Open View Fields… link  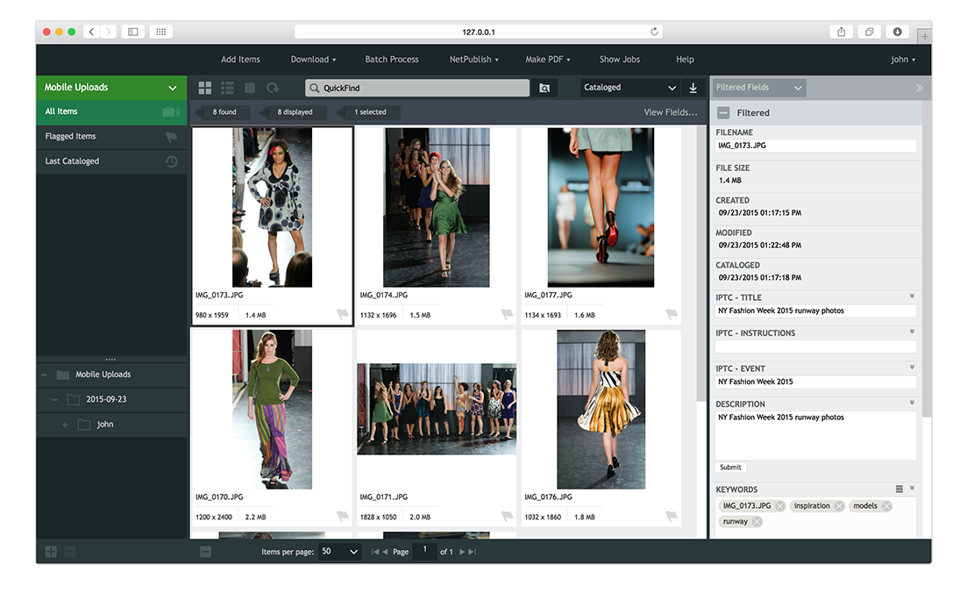coord(671,112)
